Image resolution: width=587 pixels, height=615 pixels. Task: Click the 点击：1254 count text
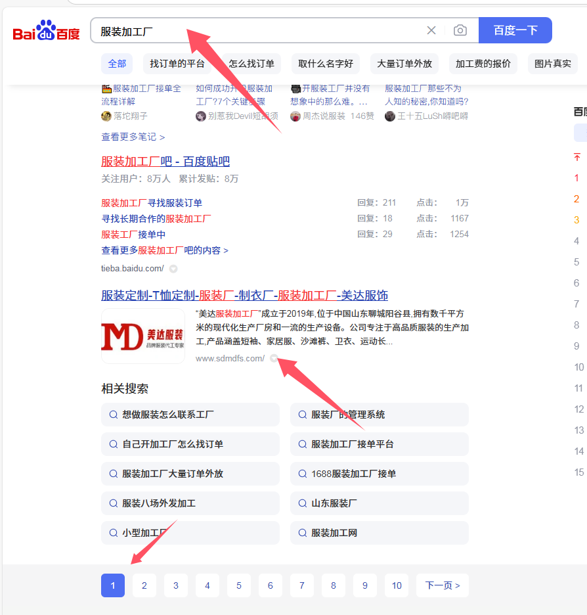(443, 234)
